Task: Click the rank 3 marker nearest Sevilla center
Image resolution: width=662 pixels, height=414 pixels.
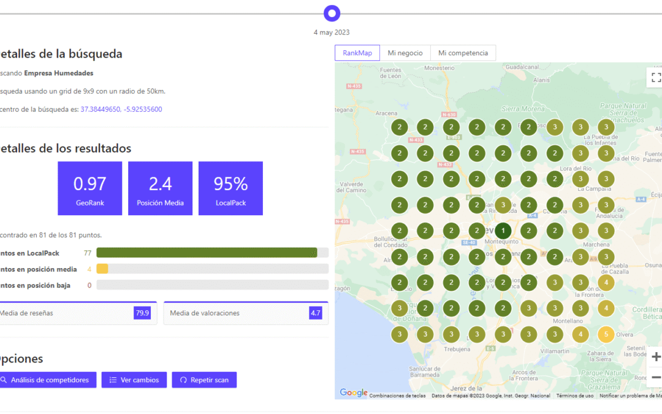Action: click(x=503, y=205)
